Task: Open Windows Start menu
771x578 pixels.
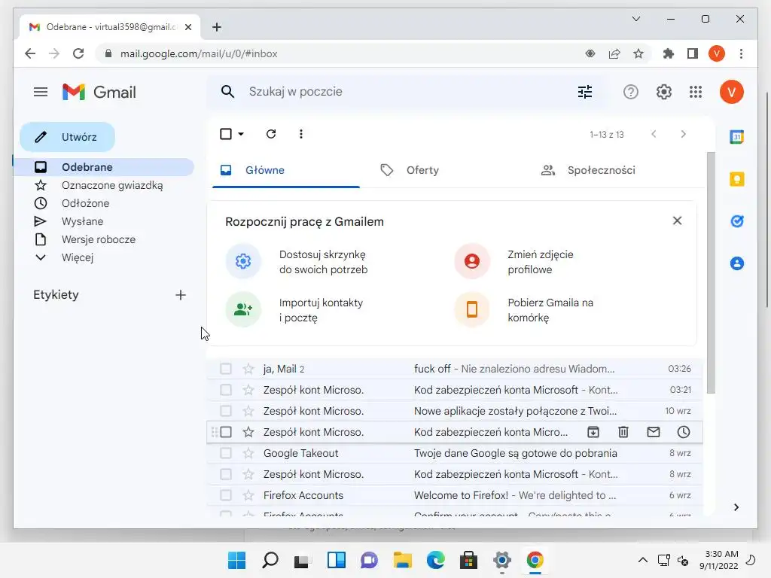Action: coord(236,560)
